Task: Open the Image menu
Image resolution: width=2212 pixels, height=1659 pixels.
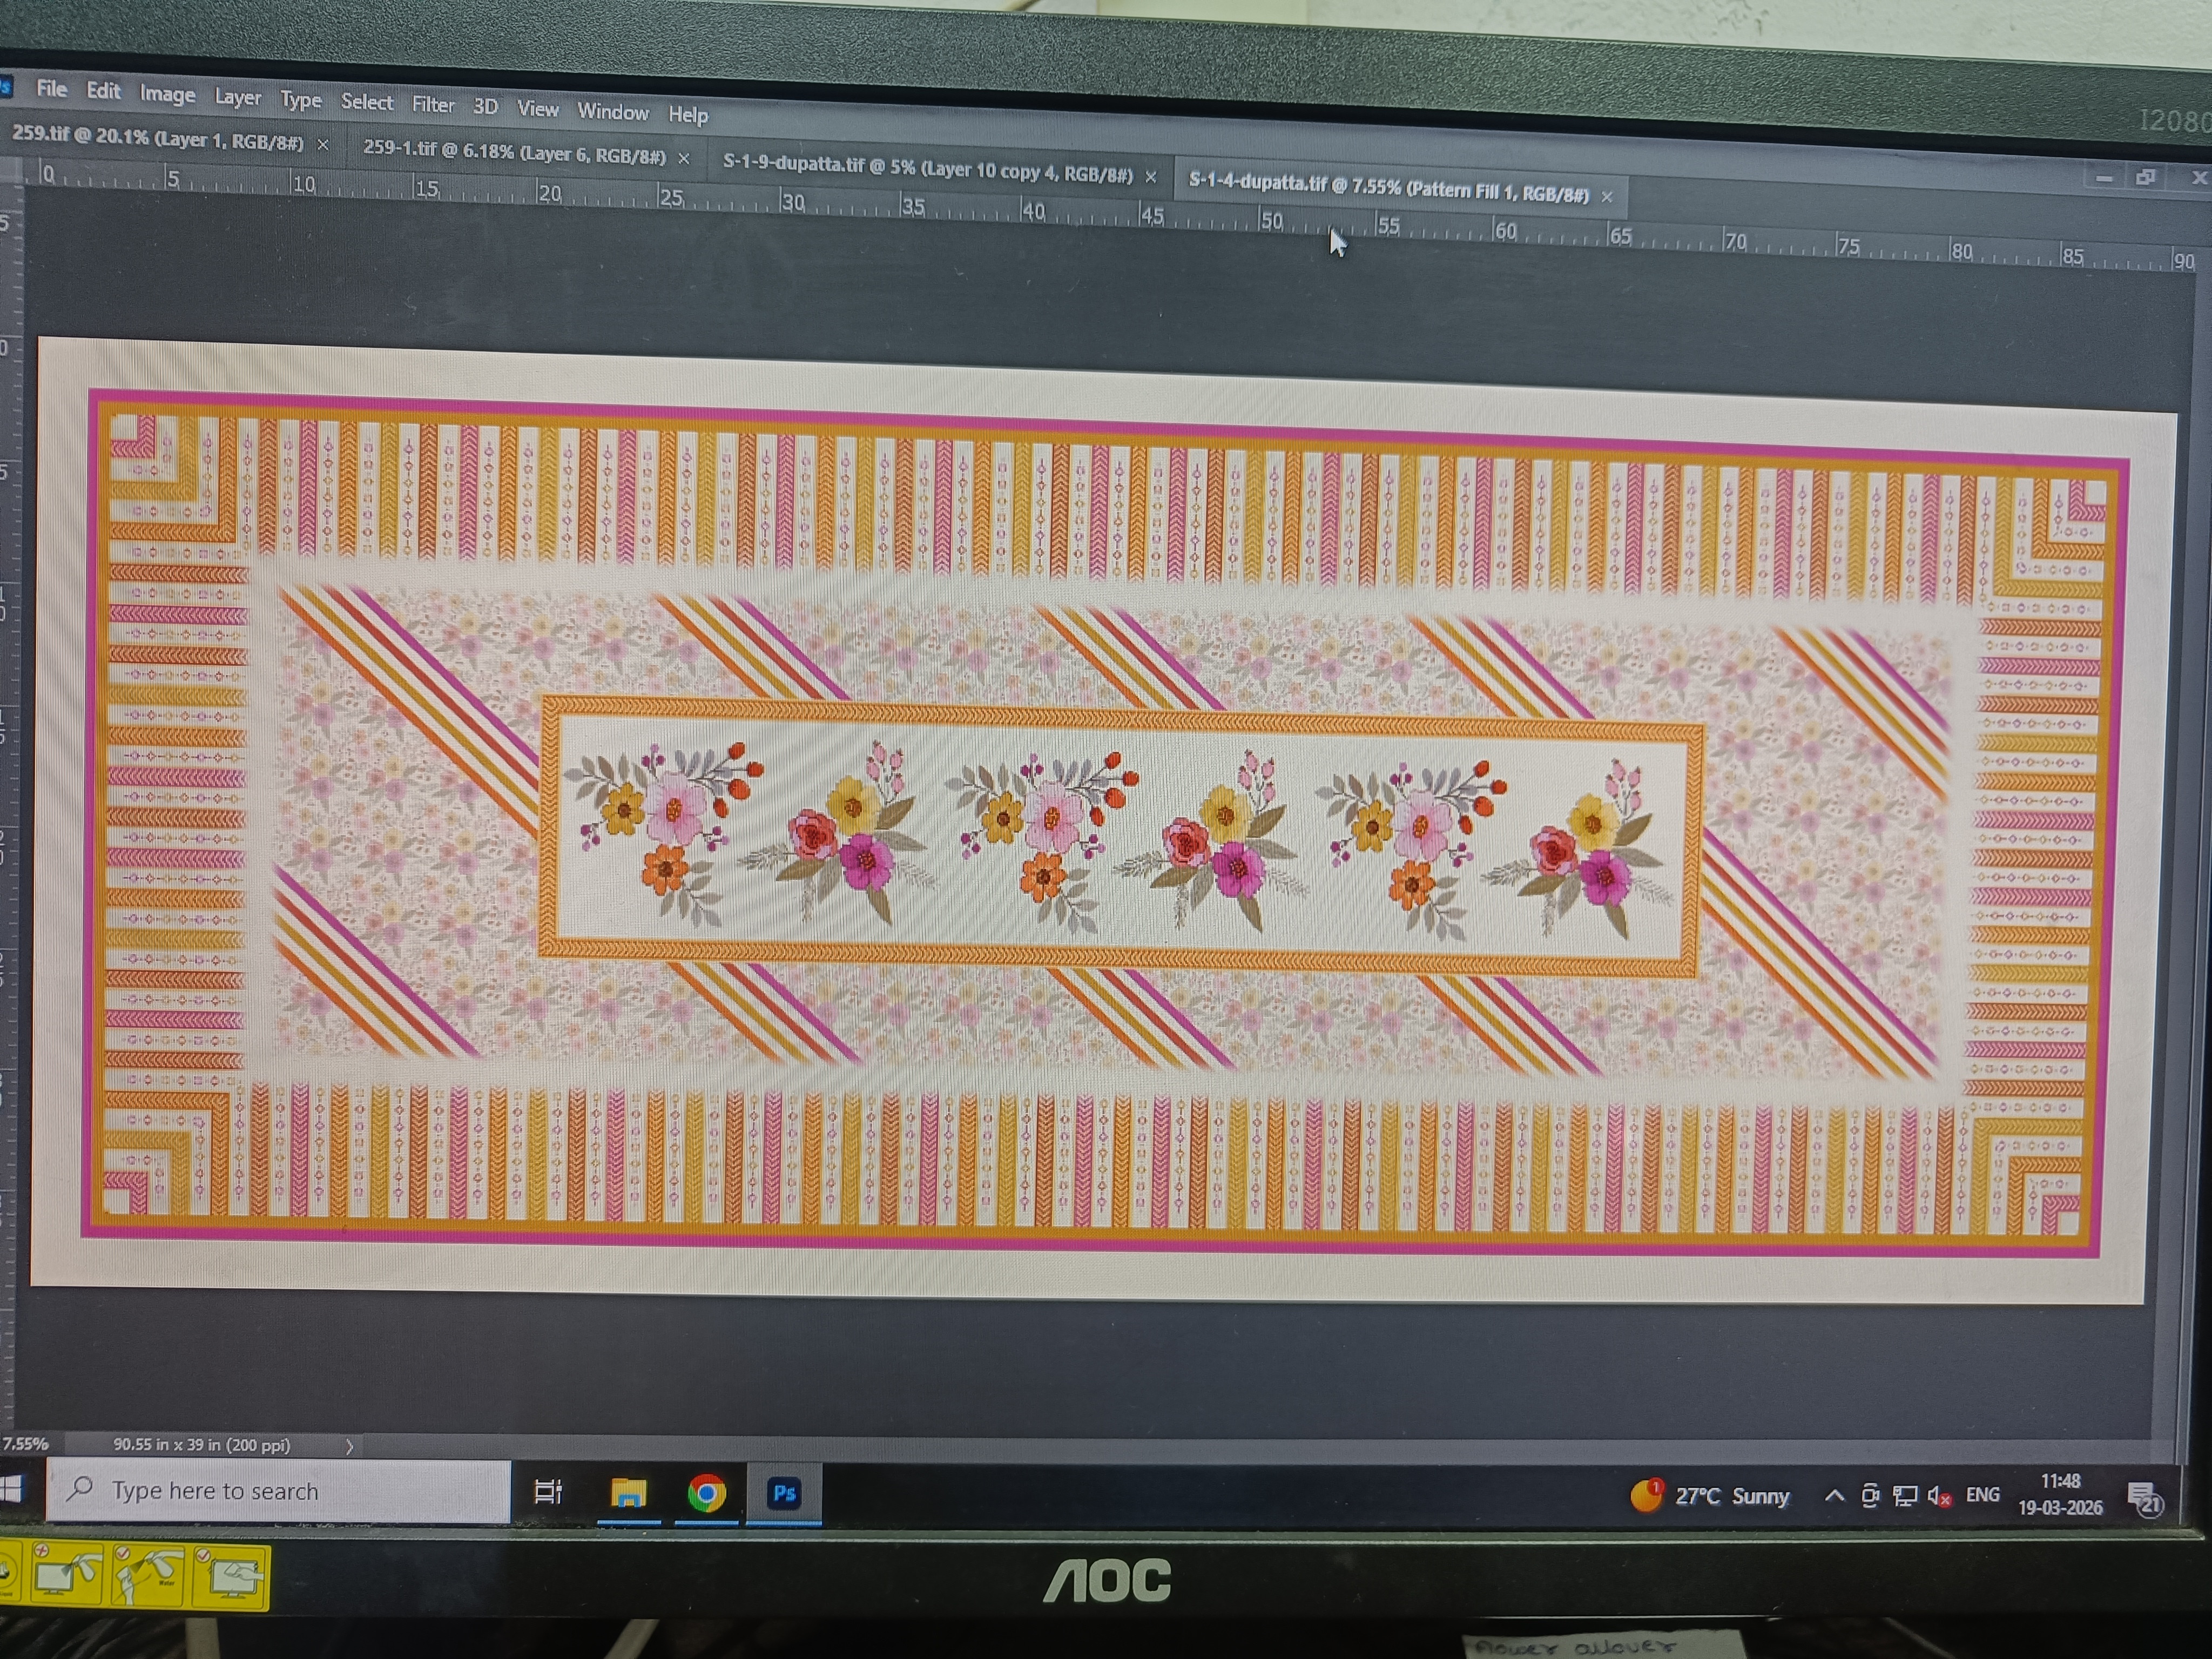Action: point(167,94)
